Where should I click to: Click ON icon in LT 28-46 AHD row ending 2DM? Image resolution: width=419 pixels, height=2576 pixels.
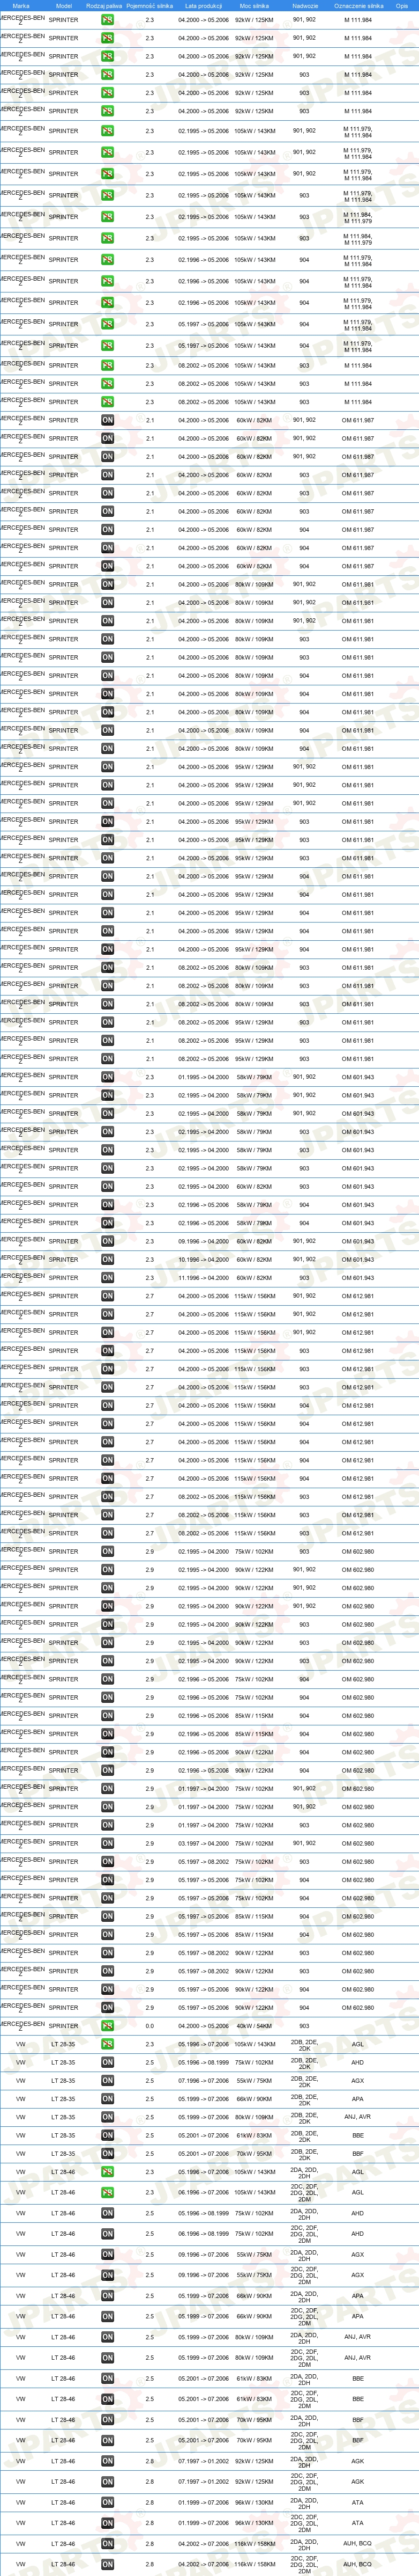coord(108,2233)
